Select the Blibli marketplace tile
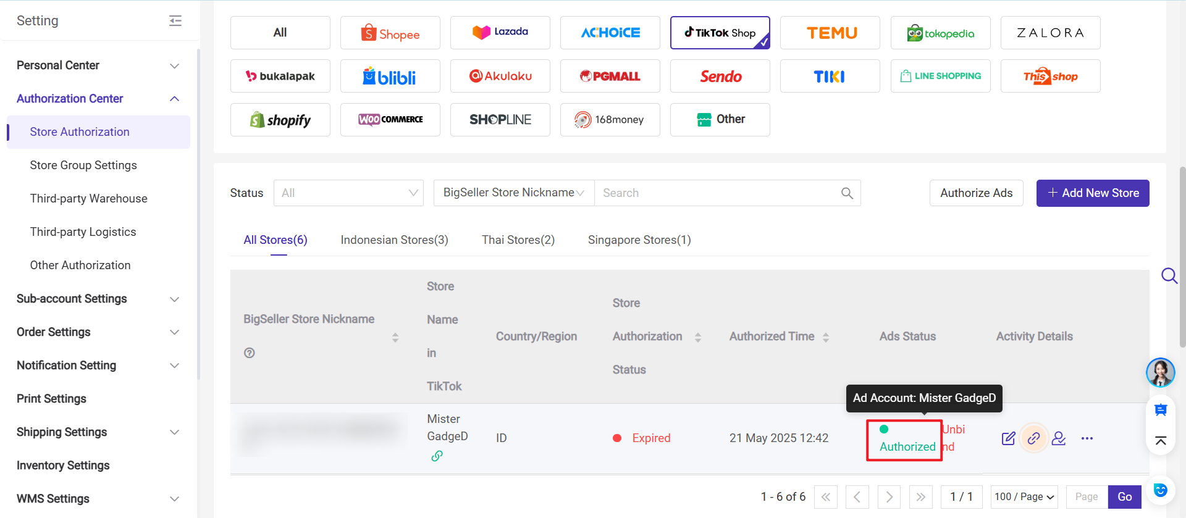The height and width of the screenshot is (518, 1186). pyautogui.click(x=390, y=76)
